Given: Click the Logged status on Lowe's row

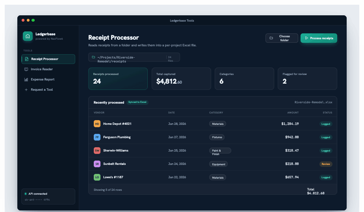Looking at the screenshot, I should (x=326, y=177).
